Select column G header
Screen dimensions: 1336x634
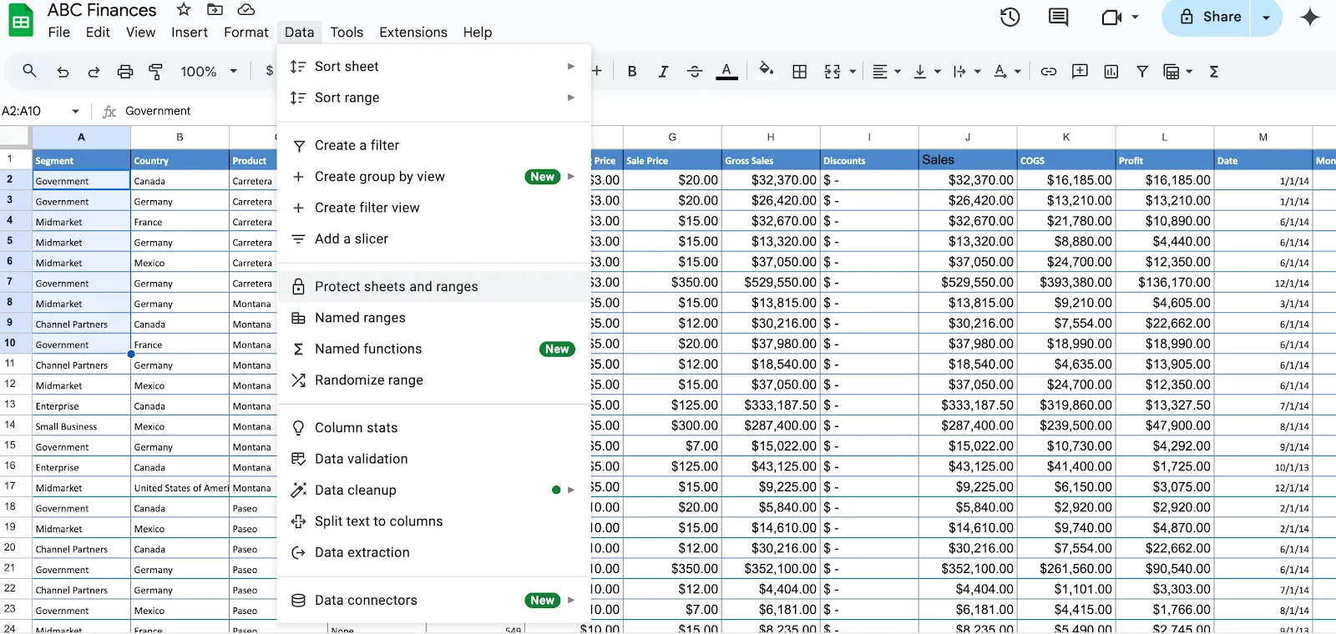coord(672,137)
